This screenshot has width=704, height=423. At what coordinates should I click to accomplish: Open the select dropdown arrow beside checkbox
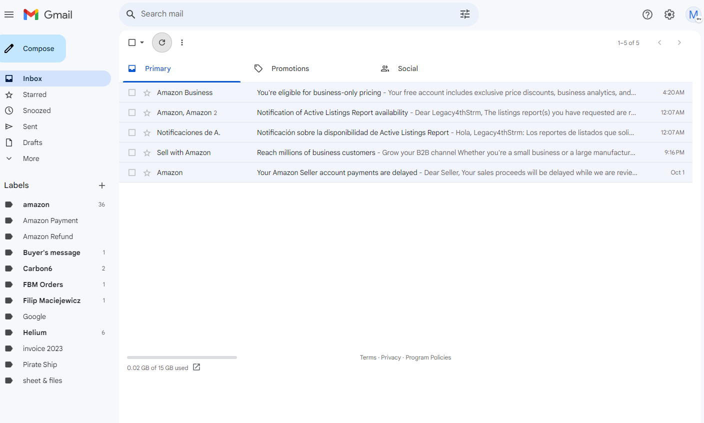pyautogui.click(x=142, y=42)
